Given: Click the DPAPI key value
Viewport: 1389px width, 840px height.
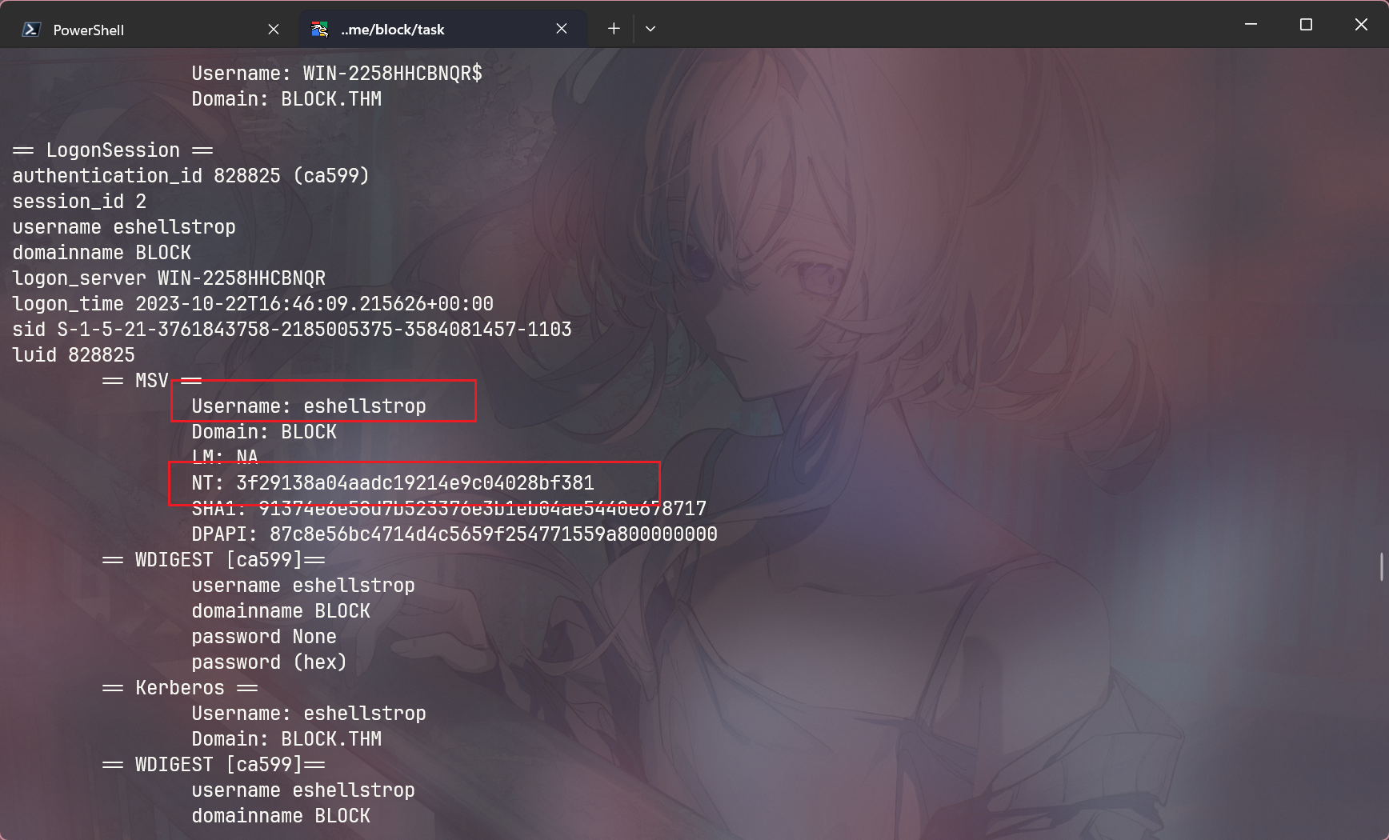Looking at the screenshot, I should point(493,534).
